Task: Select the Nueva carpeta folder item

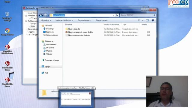Action: (74, 29)
